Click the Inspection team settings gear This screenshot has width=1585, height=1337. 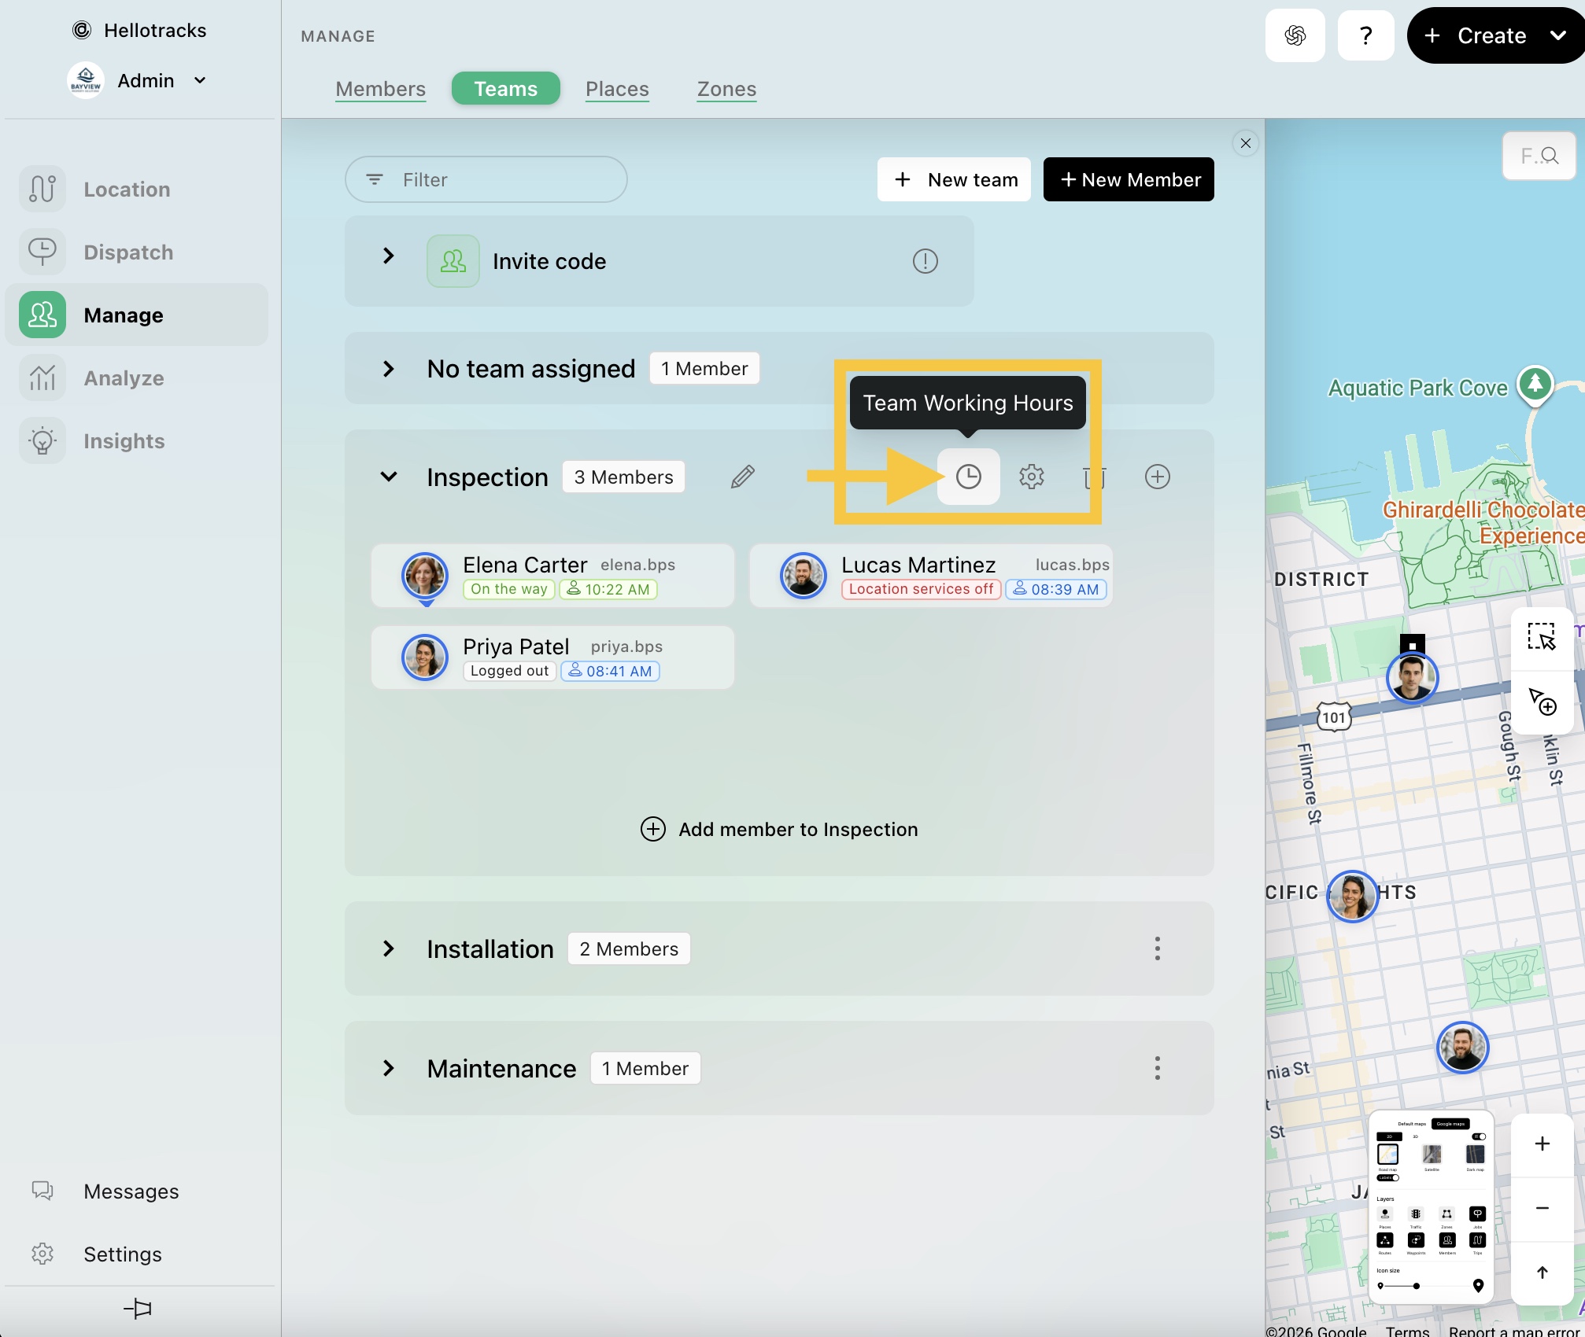[1031, 477]
